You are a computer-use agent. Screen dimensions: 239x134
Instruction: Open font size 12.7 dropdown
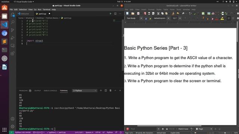[180, 18]
